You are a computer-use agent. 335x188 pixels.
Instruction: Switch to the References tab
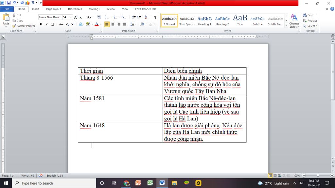pyautogui.click(x=75, y=9)
